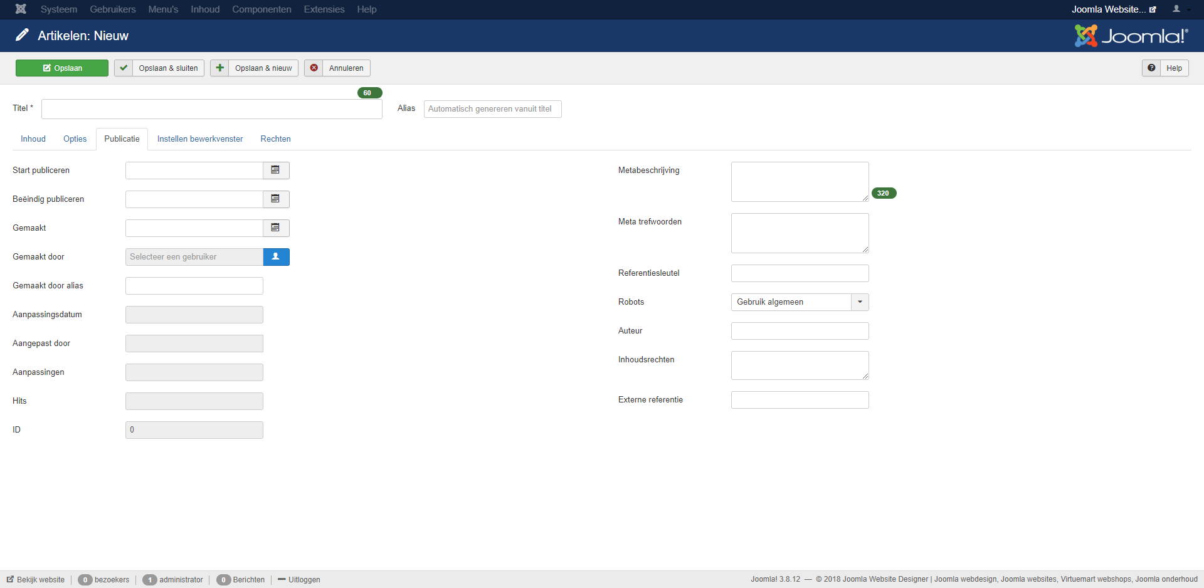The image size is (1204, 588).
Task: Open the calendar picker for Gemaakt
Action: 275,228
